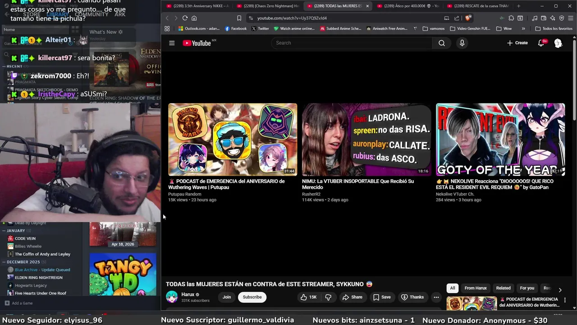Open Outlook.com bookmark
The image size is (577, 325).
(199, 28)
